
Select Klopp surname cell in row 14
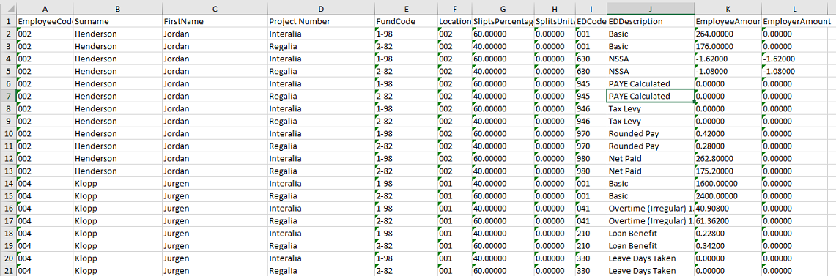[118, 183]
